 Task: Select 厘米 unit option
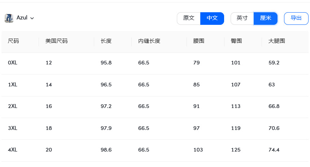266,18
